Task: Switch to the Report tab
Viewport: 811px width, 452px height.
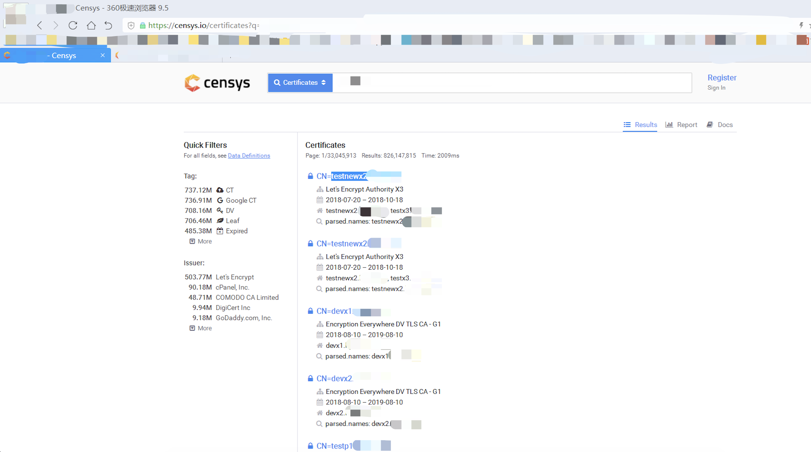Action: [681, 125]
